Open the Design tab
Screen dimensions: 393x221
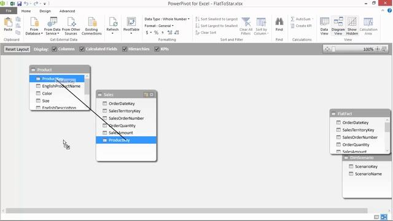coord(45,11)
